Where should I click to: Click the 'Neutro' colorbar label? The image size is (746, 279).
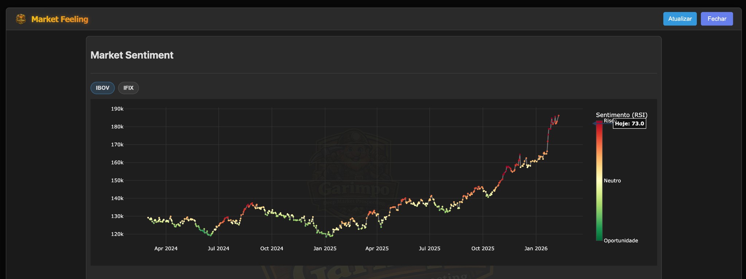click(612, 181)
